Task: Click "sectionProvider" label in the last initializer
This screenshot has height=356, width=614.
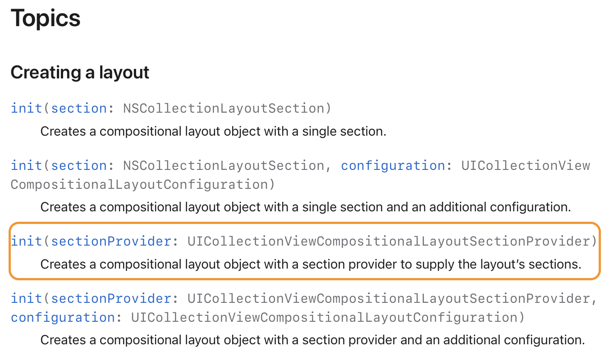Action: point(111,299)
